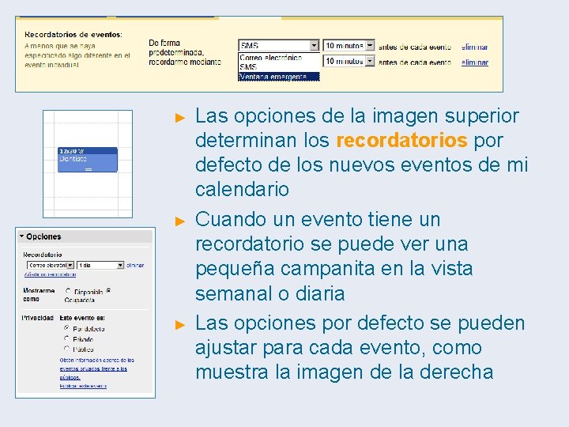Open second row's 10 minutos time dropdown
Screen dimensions: 569x427
pos(349,61)
